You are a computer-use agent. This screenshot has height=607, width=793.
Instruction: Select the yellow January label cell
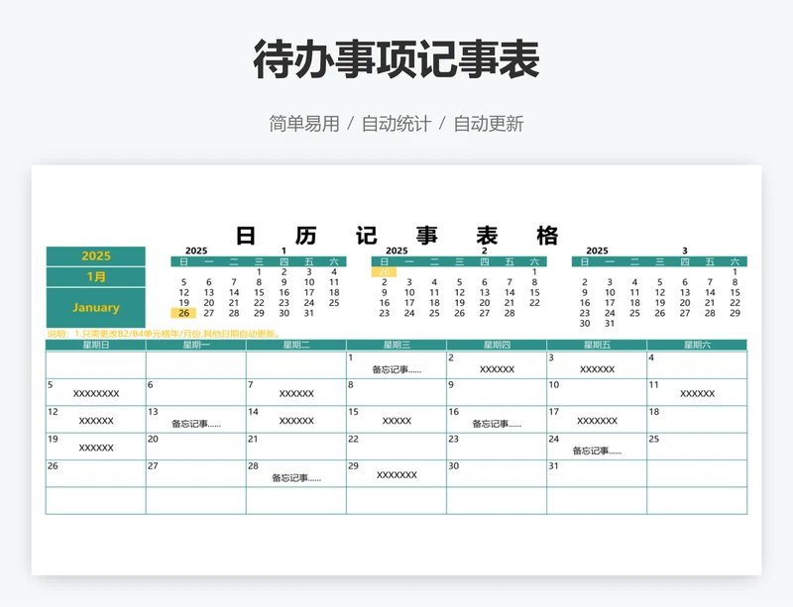(96, 307)
